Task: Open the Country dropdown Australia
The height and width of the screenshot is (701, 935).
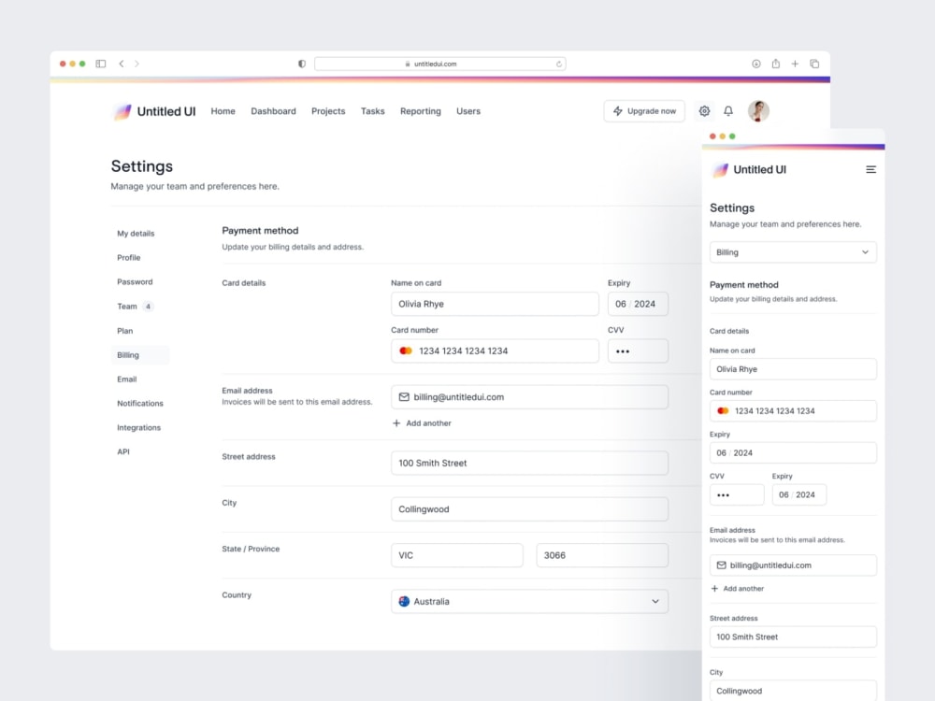Action: (x=529, y=601)
